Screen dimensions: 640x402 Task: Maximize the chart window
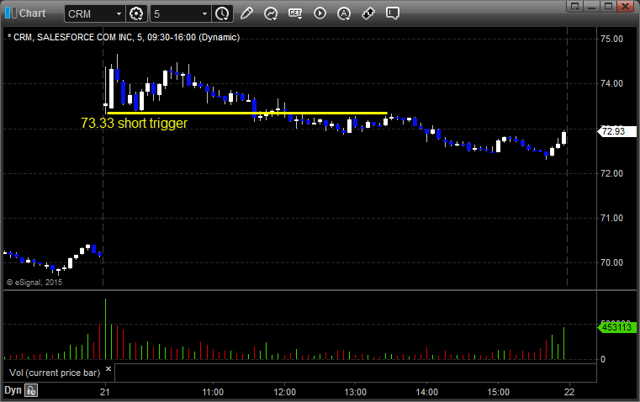(x=609, y=6)
